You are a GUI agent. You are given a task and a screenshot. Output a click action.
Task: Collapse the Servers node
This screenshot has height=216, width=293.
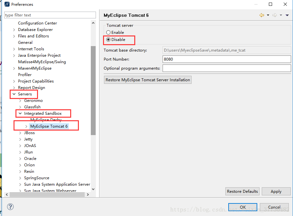[14, 94]
